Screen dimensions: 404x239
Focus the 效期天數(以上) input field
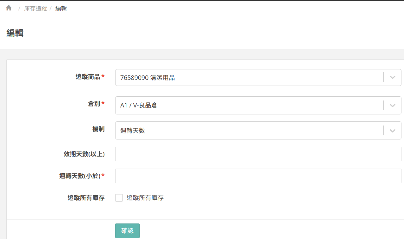(258, 154)
